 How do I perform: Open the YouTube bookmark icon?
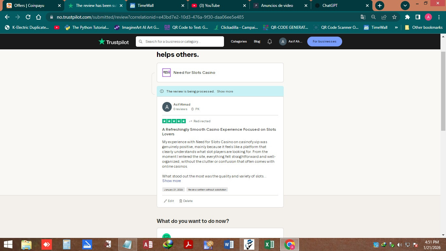(x=57, y=27)
